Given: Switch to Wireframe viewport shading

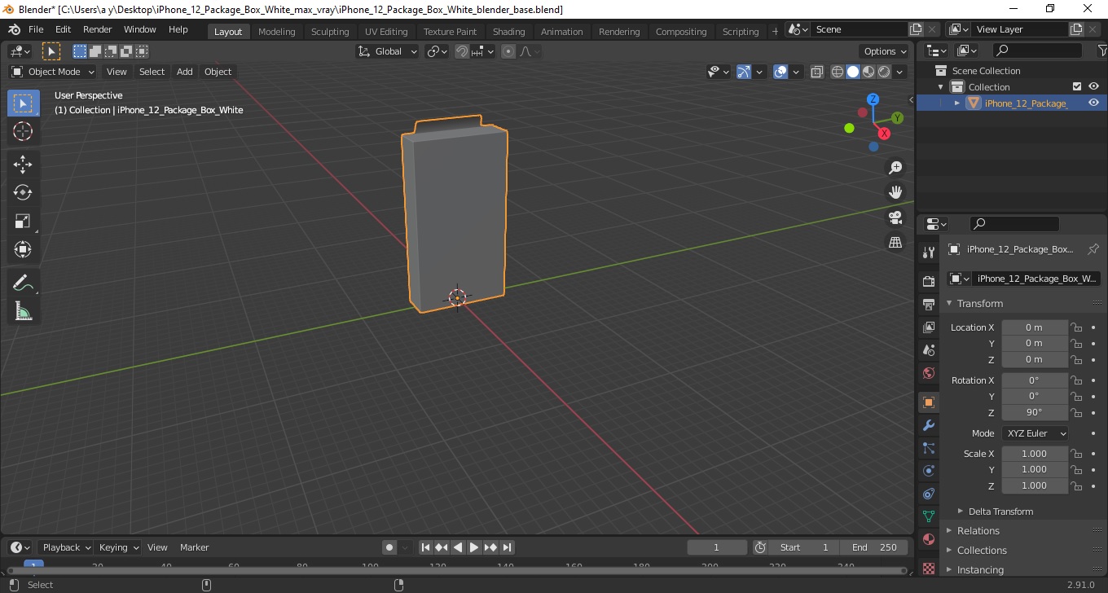Looking at the screenshot, I should click(x=838, y=72).
